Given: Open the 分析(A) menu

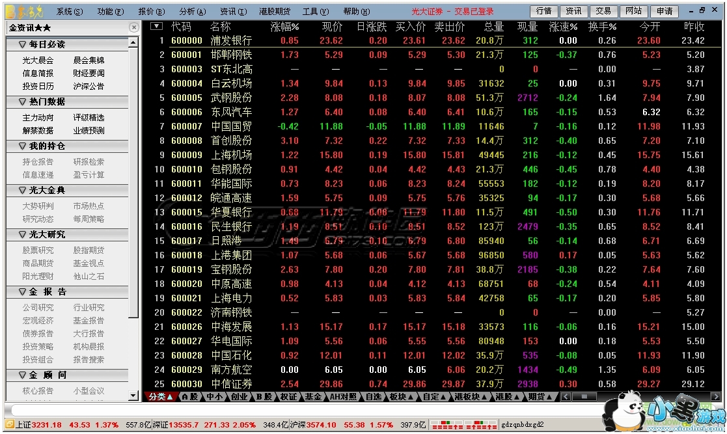Looking at the screenshot, I should 192,12.
